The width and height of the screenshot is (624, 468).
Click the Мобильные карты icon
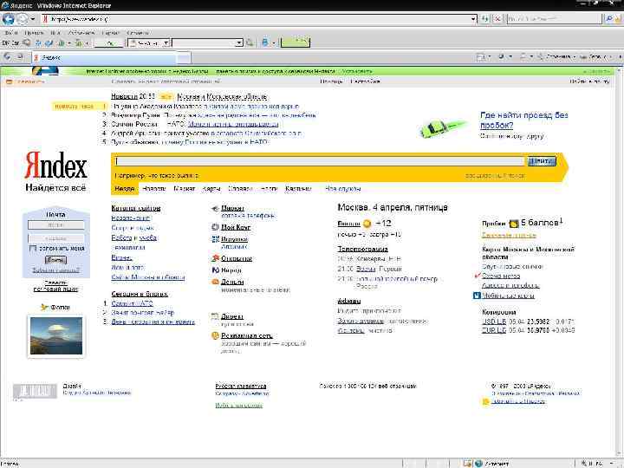(x=477, y=296)
